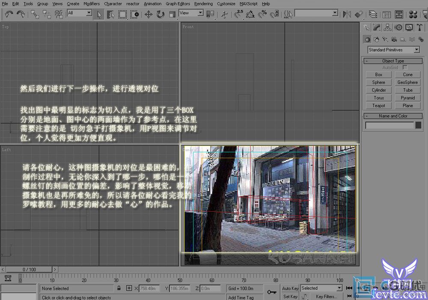This screenshot has height=300, width=428.
Task: Select the Select and Move tool
Action: [x=149, y=14]
